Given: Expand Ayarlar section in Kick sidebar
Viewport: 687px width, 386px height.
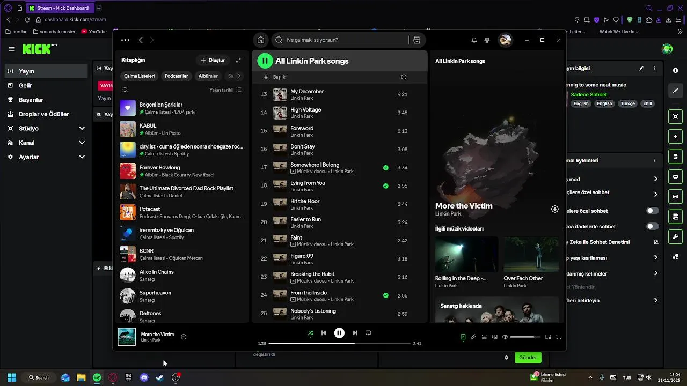Looking at the screenshot, I should coord(82,157).
